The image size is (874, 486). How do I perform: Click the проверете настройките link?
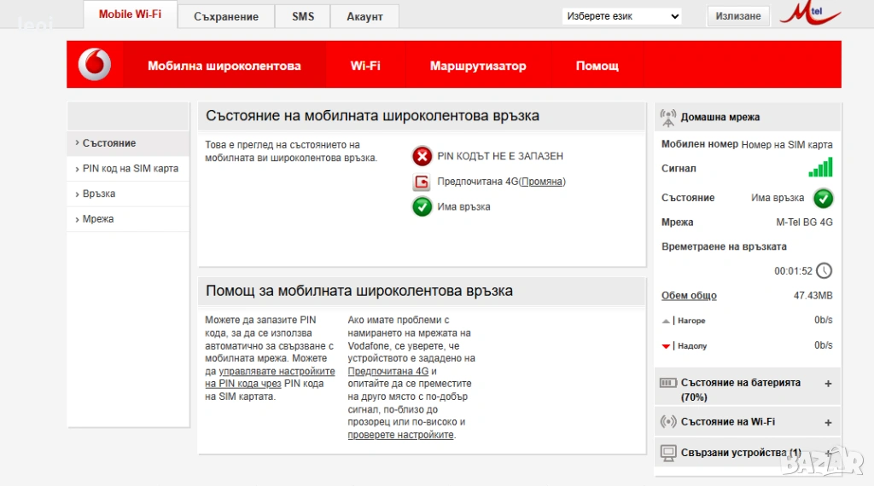(x=400, y=435)
